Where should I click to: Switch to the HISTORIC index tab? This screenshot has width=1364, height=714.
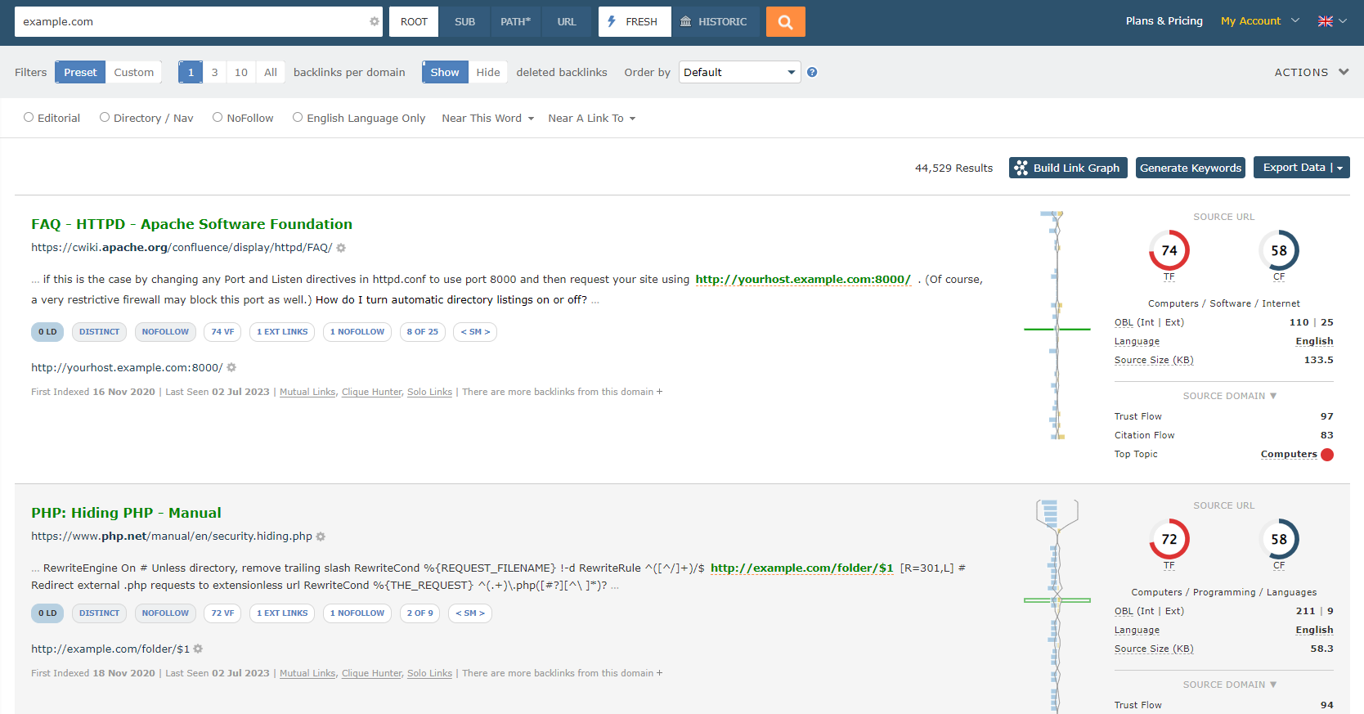point(715,22)
